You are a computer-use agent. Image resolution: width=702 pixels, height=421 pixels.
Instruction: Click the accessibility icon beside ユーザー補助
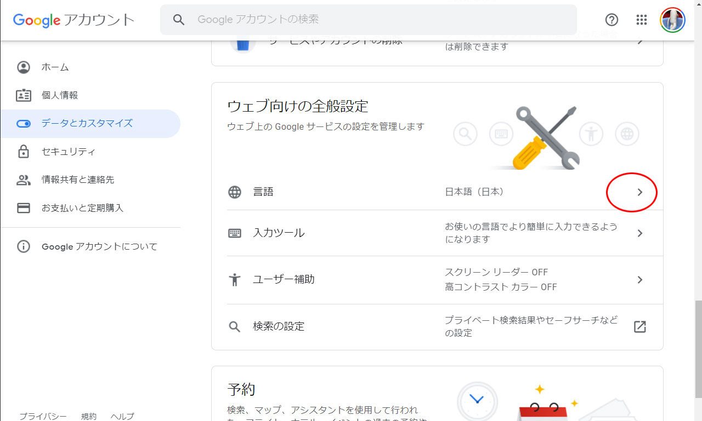pos(235,280)
